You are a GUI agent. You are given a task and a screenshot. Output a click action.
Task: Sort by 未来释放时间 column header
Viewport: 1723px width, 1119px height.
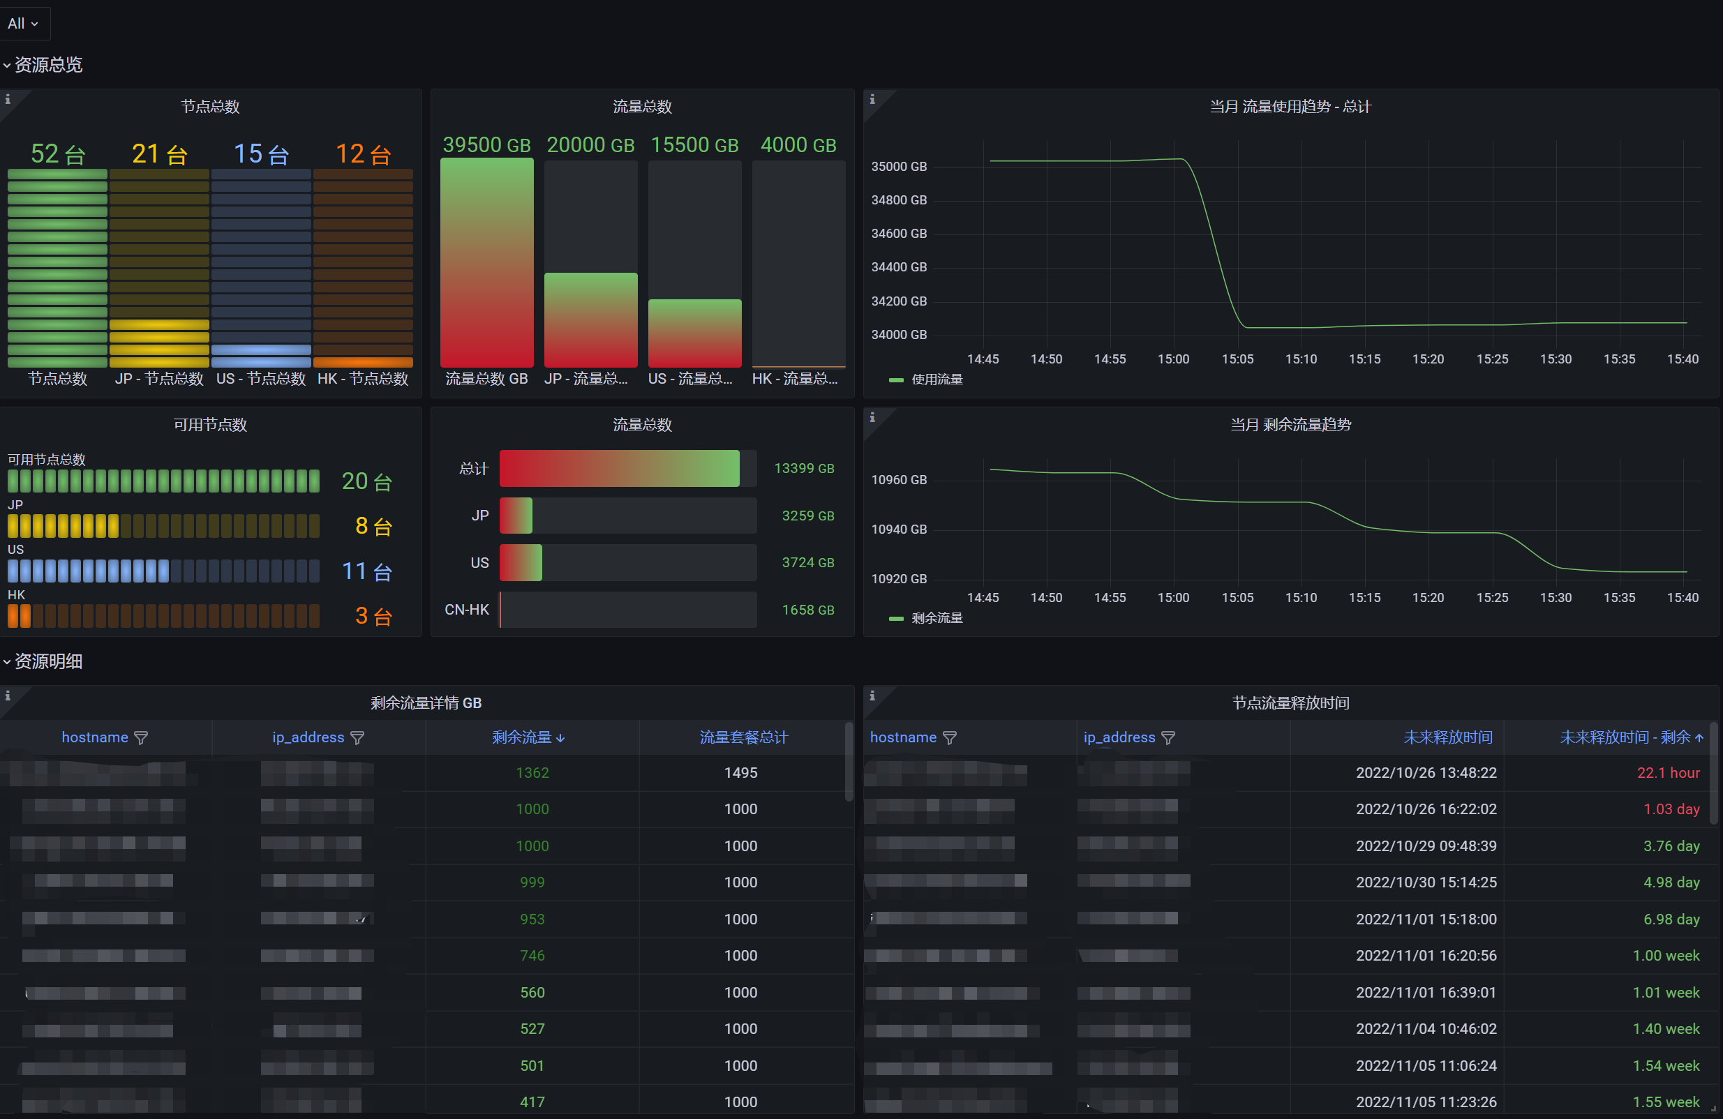[x=1447, y=737]
